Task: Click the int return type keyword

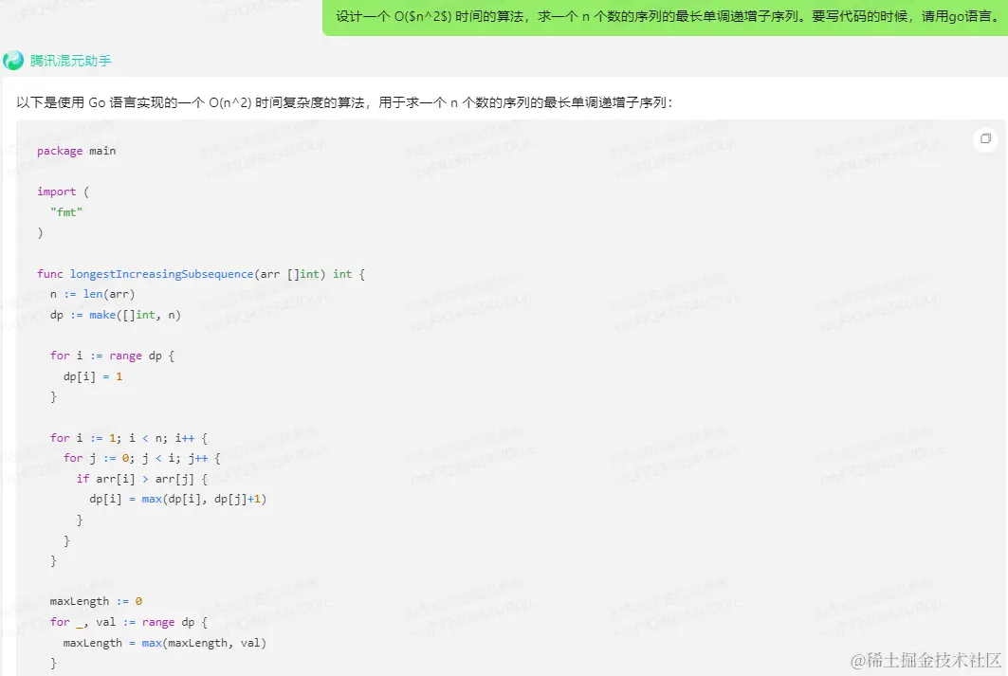Action: (342, 273)
